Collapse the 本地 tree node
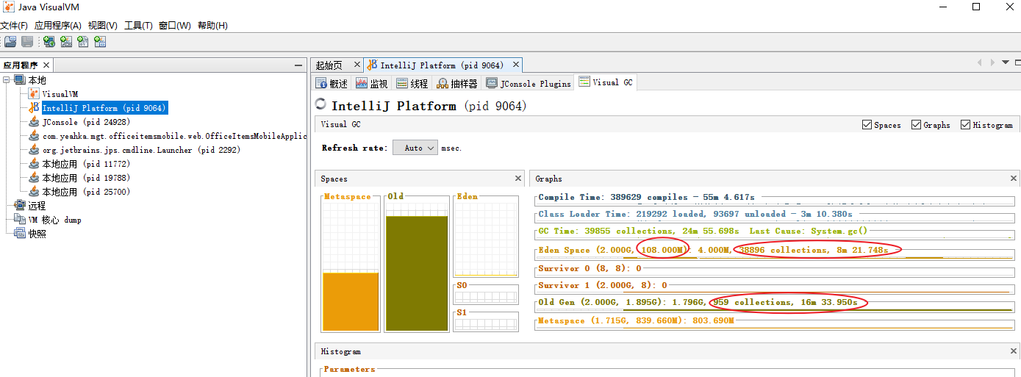Image resolution: width=1021 pixels, height=377 pixels. click(x=7, y=80)
